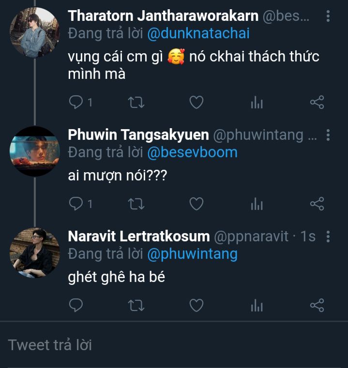Viewport: 348px width, 368px height.
Task: Reply to Naravit Lertratkosum's tweet
Action: tap(76, 306)
